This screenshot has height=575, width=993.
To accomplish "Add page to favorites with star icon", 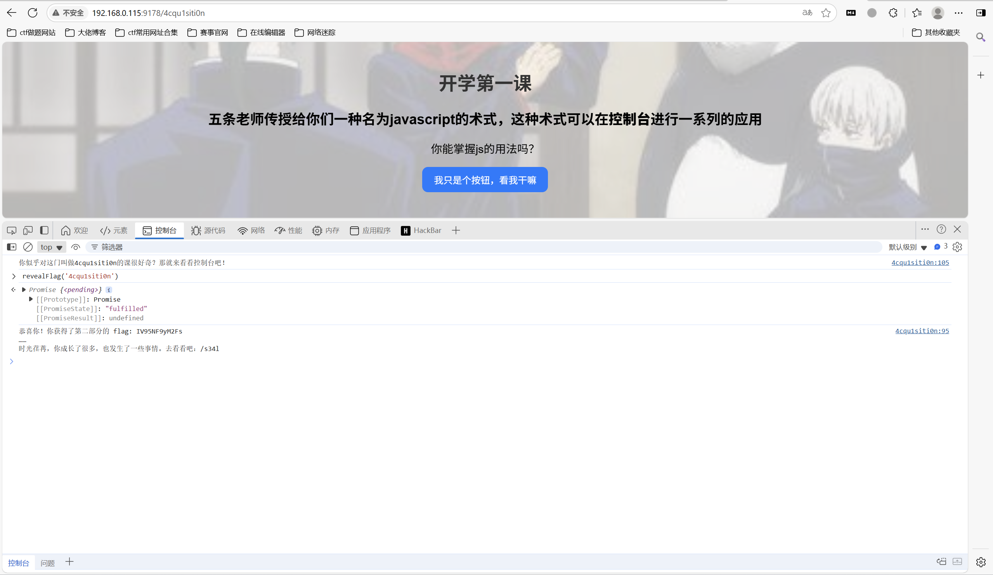I will (x=826, y=13).
